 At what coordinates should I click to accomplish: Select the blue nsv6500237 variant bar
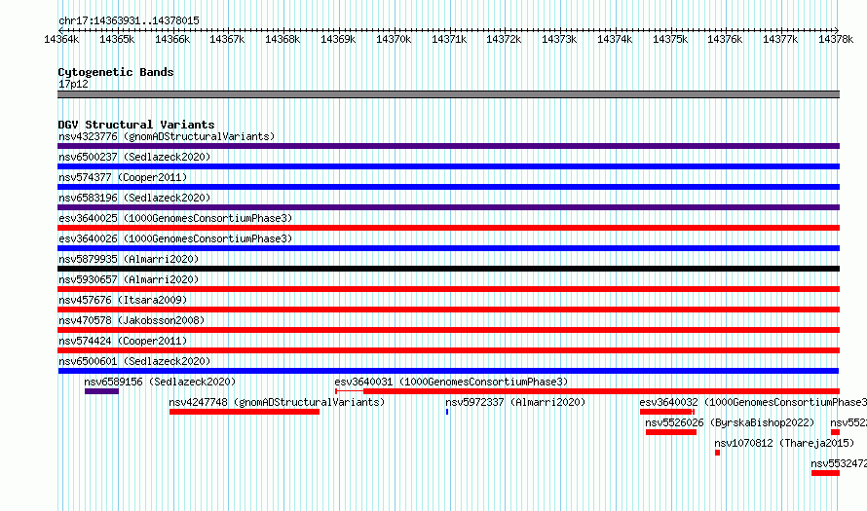(x=448, y=166)
